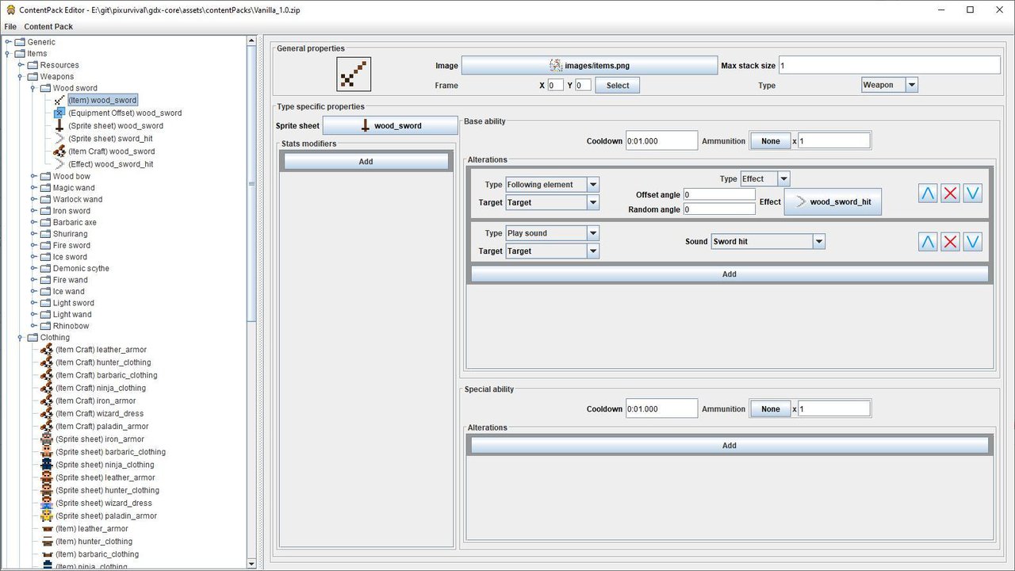This screenshot has width=1015, height=571.
Task: Move the Following element alteration down
Action: tap(973, 193)
